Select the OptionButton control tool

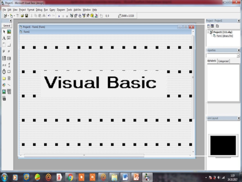9,51
